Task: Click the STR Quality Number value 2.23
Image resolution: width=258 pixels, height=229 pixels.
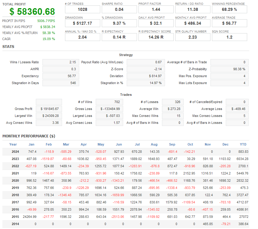Action: click(193, 37)
